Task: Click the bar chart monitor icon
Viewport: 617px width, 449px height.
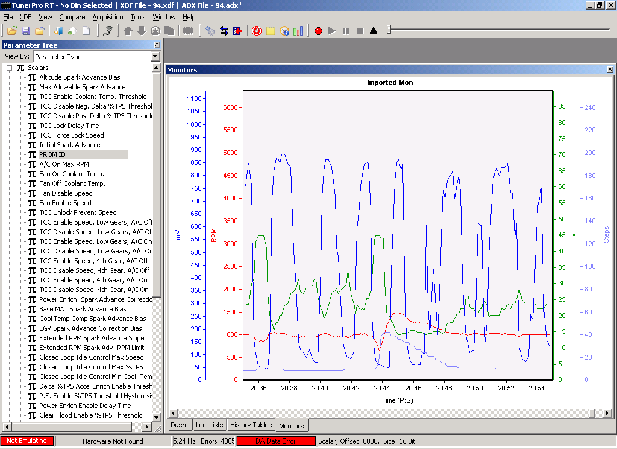Action: pos(298,31)
